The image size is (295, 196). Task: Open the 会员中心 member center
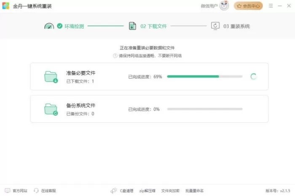[x=248, y=6]
